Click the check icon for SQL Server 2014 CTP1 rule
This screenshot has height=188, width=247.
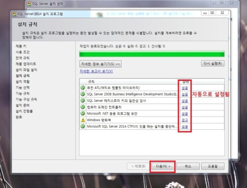(x=83, y=126)
